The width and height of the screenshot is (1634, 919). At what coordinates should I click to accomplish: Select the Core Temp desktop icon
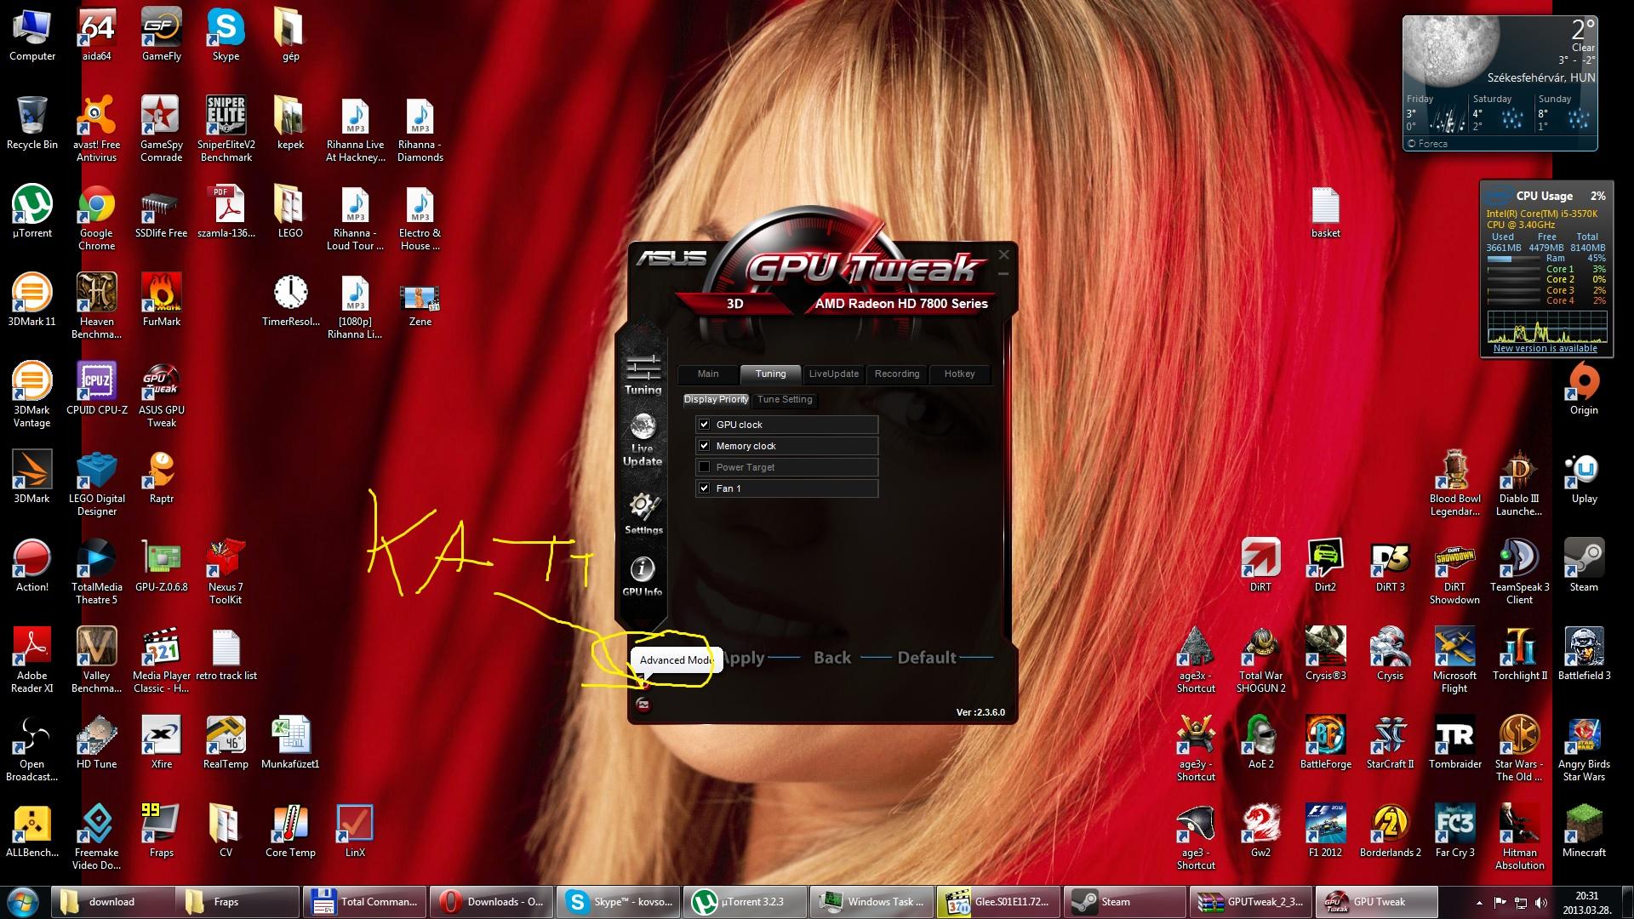tap(290, 832)
